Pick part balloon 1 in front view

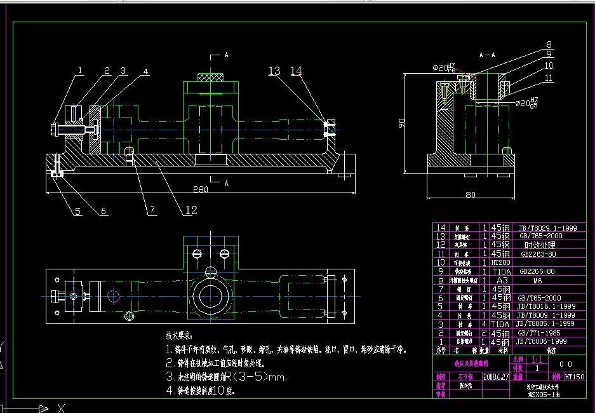(80, 71)
